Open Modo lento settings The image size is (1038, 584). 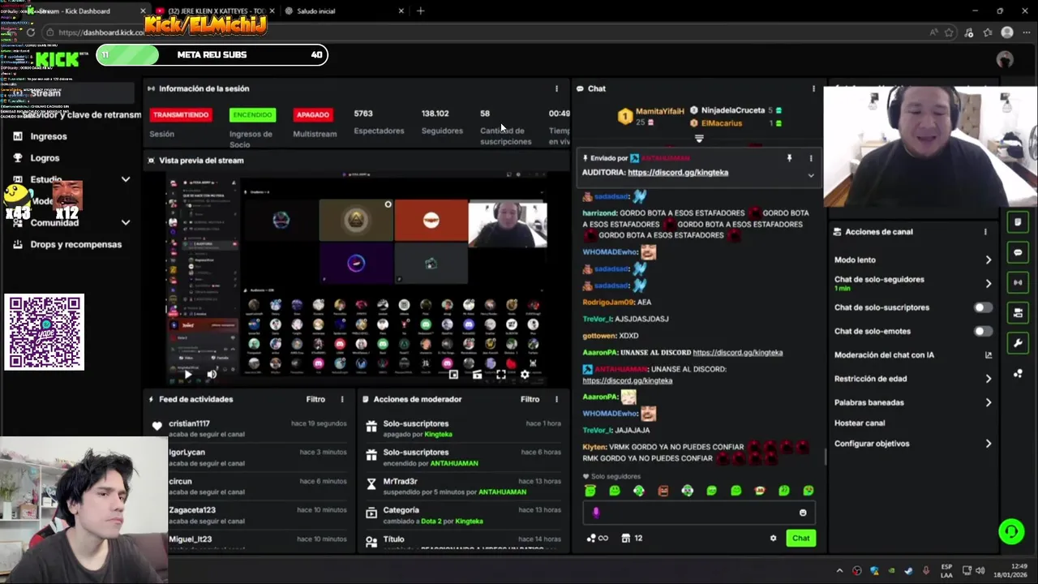pyautogui.click(x=912, y=260)
